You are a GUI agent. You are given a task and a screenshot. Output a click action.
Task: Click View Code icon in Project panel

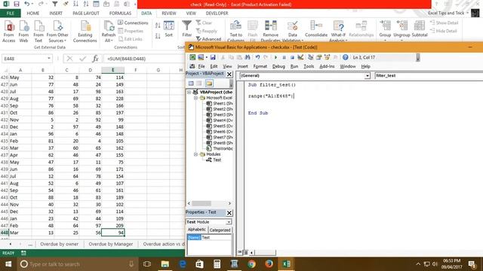(191, 84)
